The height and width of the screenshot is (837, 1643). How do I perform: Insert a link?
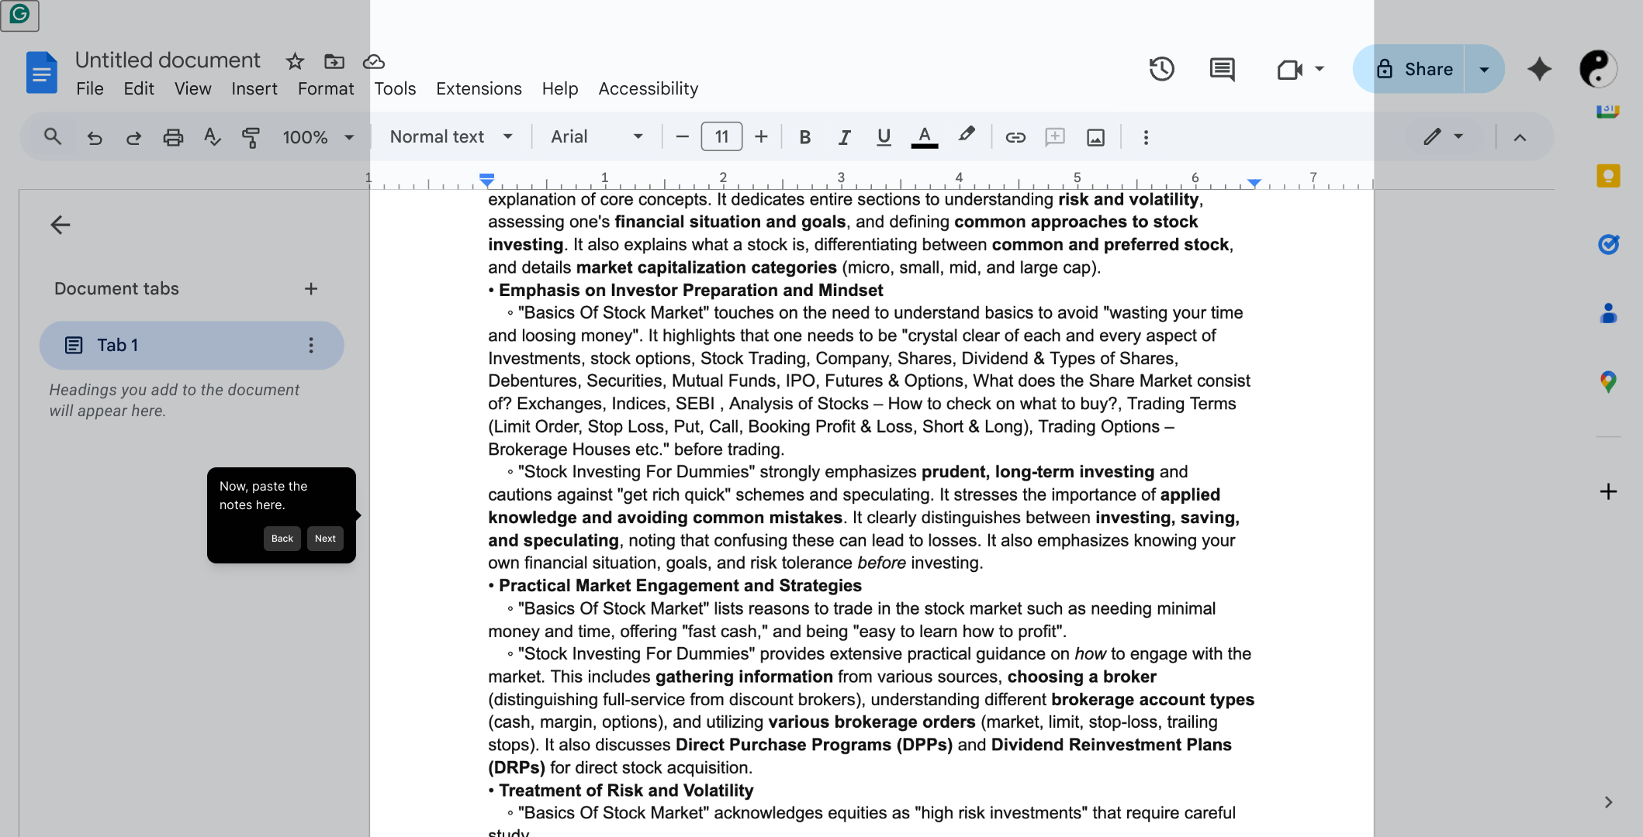point(1015,137)
